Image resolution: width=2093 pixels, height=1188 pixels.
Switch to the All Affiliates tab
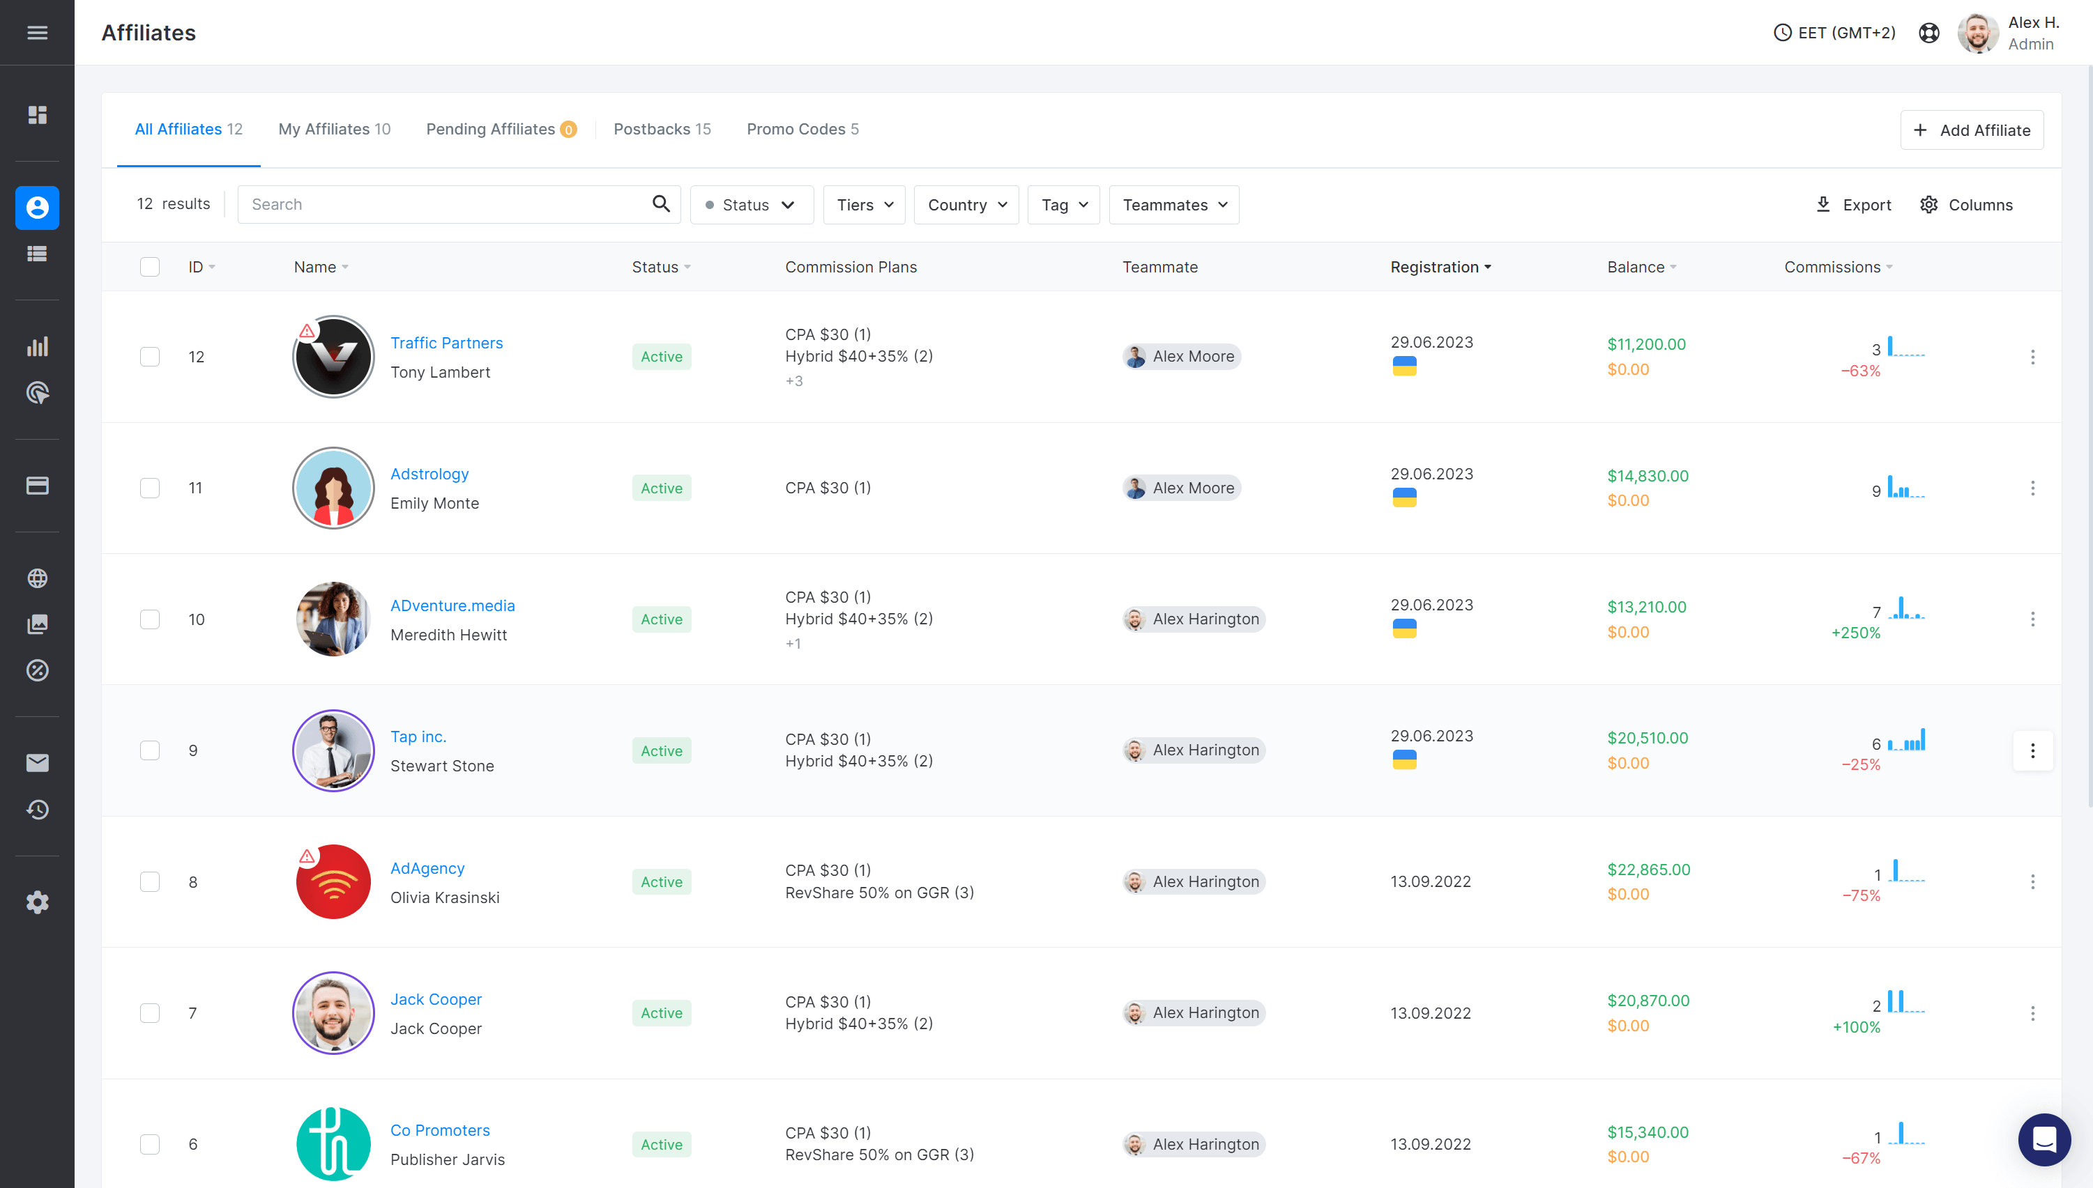[188, 129]
